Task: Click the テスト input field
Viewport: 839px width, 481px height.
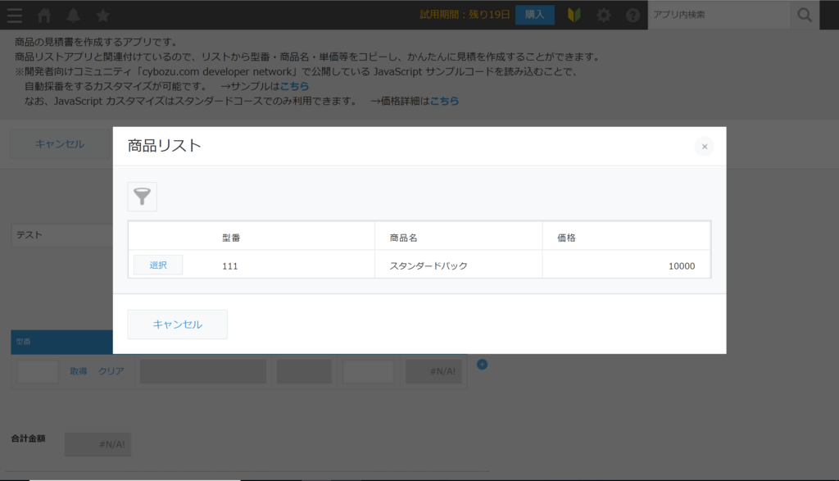Action: pyautogui.click(x=62, y=235)
